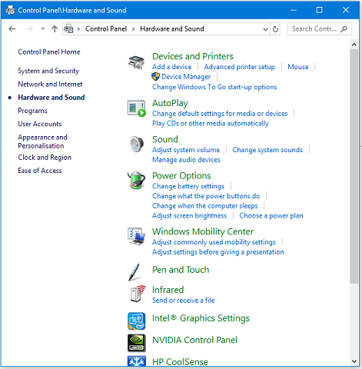Change when the computer sleeps
362x369 pixels.
(205, 206)
